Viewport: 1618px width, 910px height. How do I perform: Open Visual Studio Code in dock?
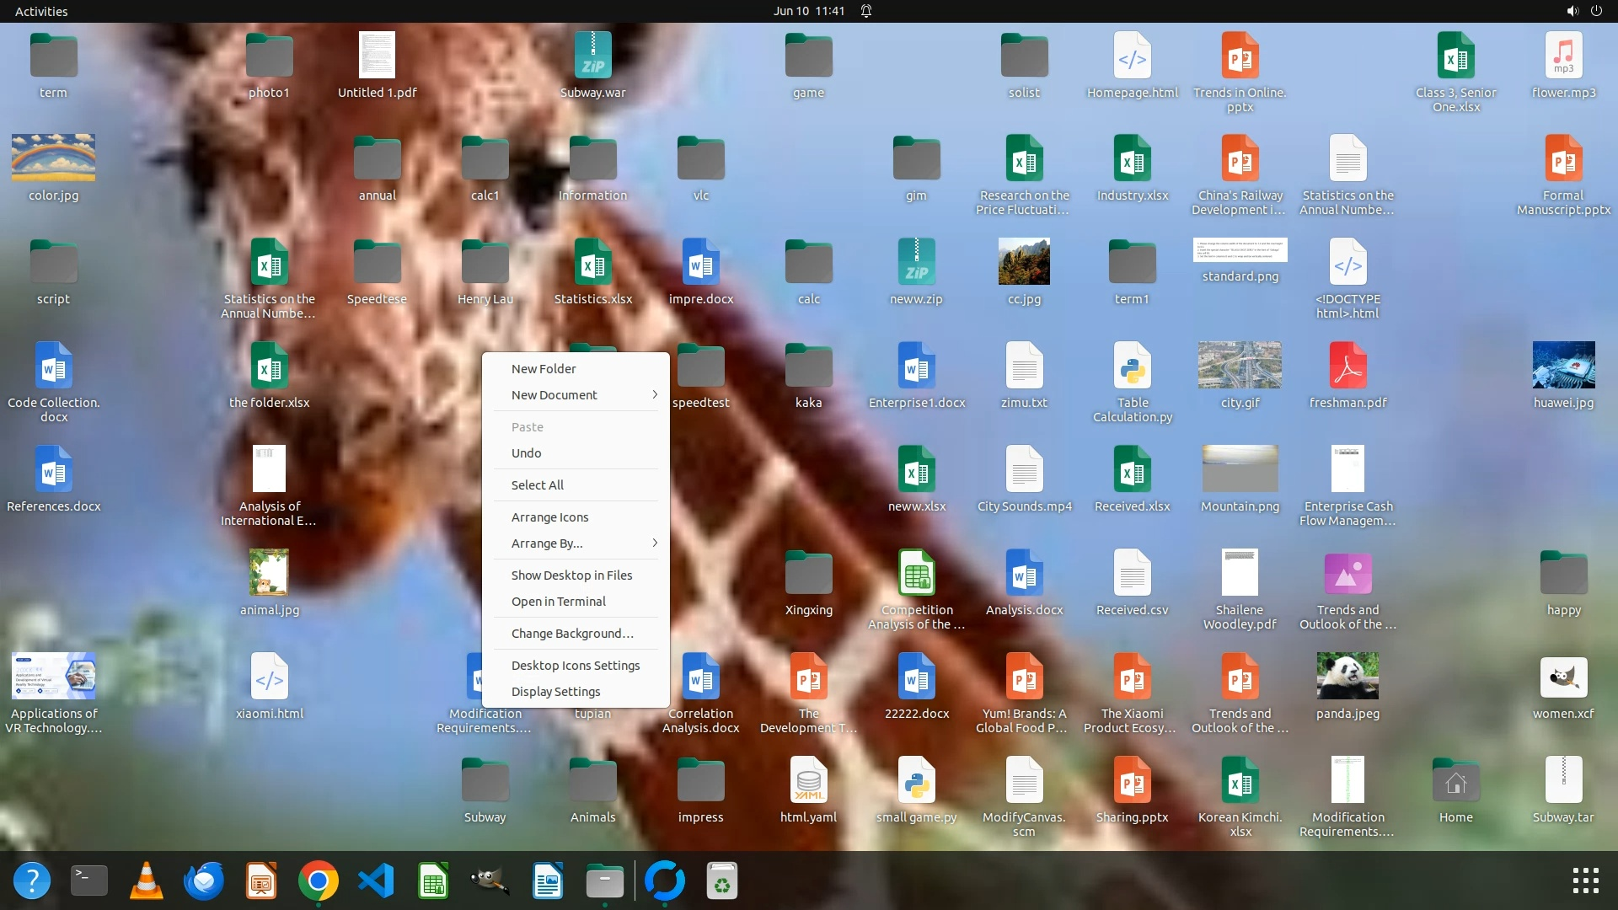point(376,881)
